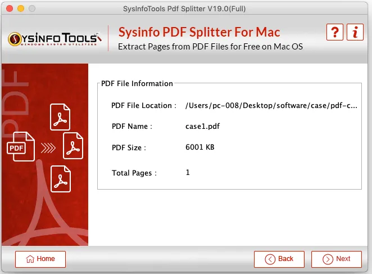Minimize the window with the yellow button
This screenshot has width=372, height=274.
point(21,8)
